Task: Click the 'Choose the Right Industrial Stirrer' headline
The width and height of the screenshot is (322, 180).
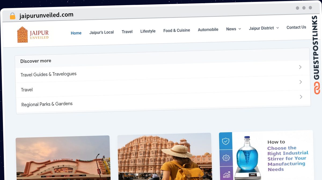Action: [288, 159]
